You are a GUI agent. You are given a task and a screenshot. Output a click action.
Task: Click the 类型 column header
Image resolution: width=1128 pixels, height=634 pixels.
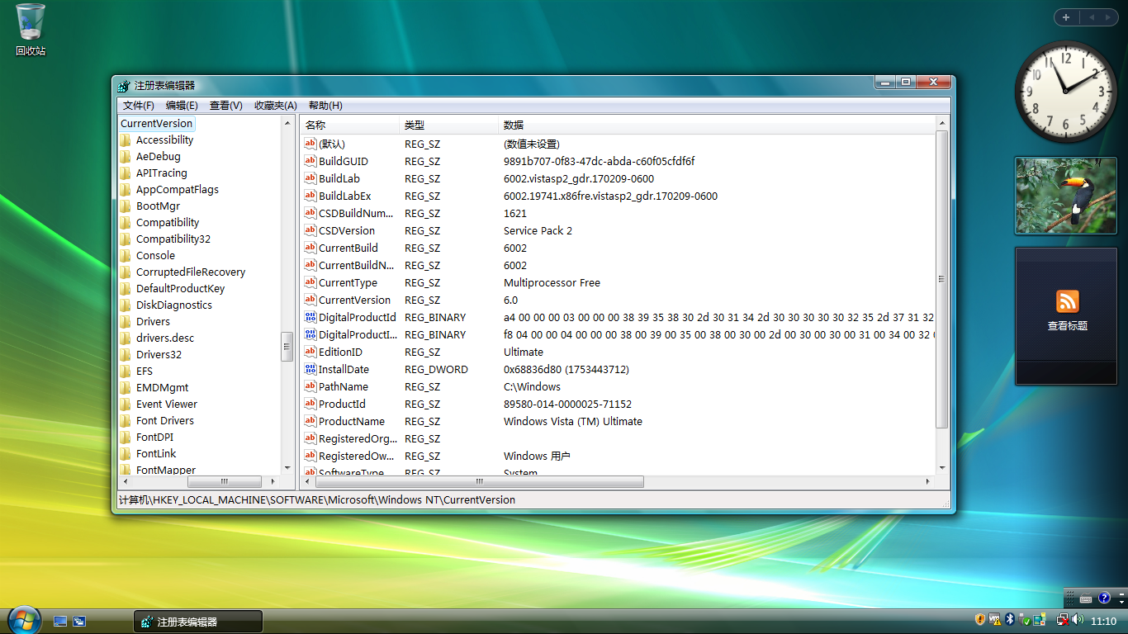coord(448,125)
